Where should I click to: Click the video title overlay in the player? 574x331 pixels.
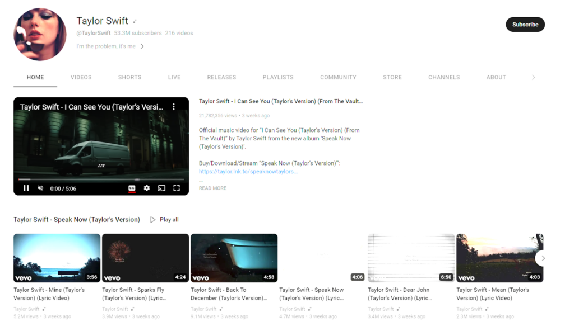(x=91, y=107)
